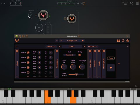Edit the Lane 1 name field
This screenshot has height=105, width=140.
pyautogui.click(x=72, y=47)
